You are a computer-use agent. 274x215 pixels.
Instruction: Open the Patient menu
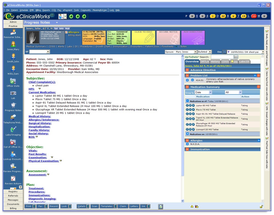click(x=15, y=10)
